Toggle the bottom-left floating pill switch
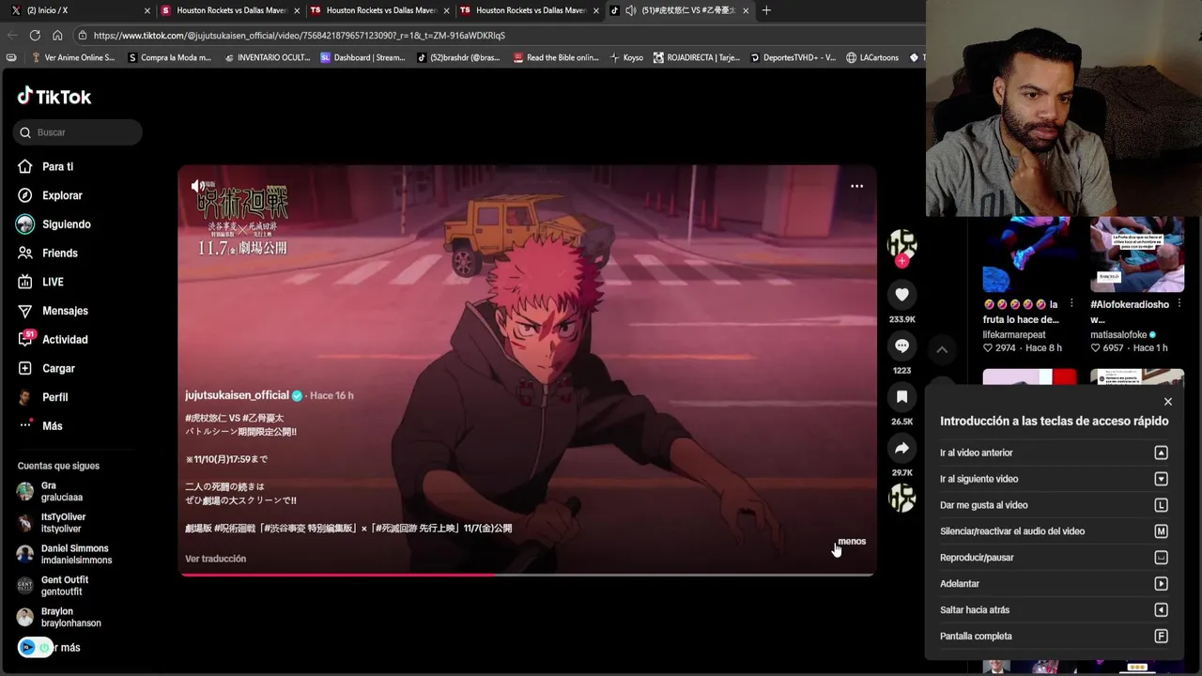The height and width of the screenshot is (676, 1202). [x=35, y=647]
